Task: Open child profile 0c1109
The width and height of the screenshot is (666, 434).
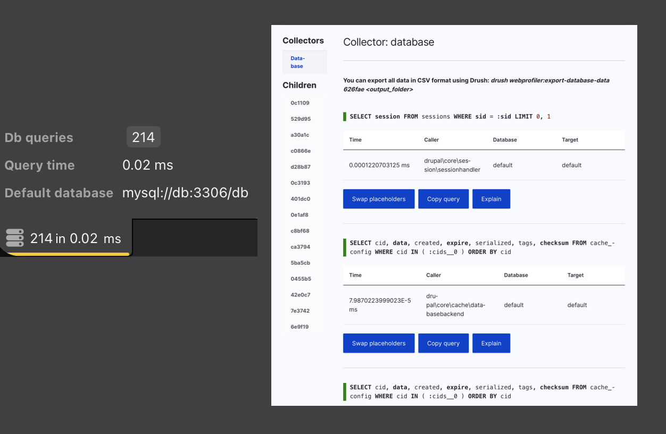Action: (x=300, y=103)
